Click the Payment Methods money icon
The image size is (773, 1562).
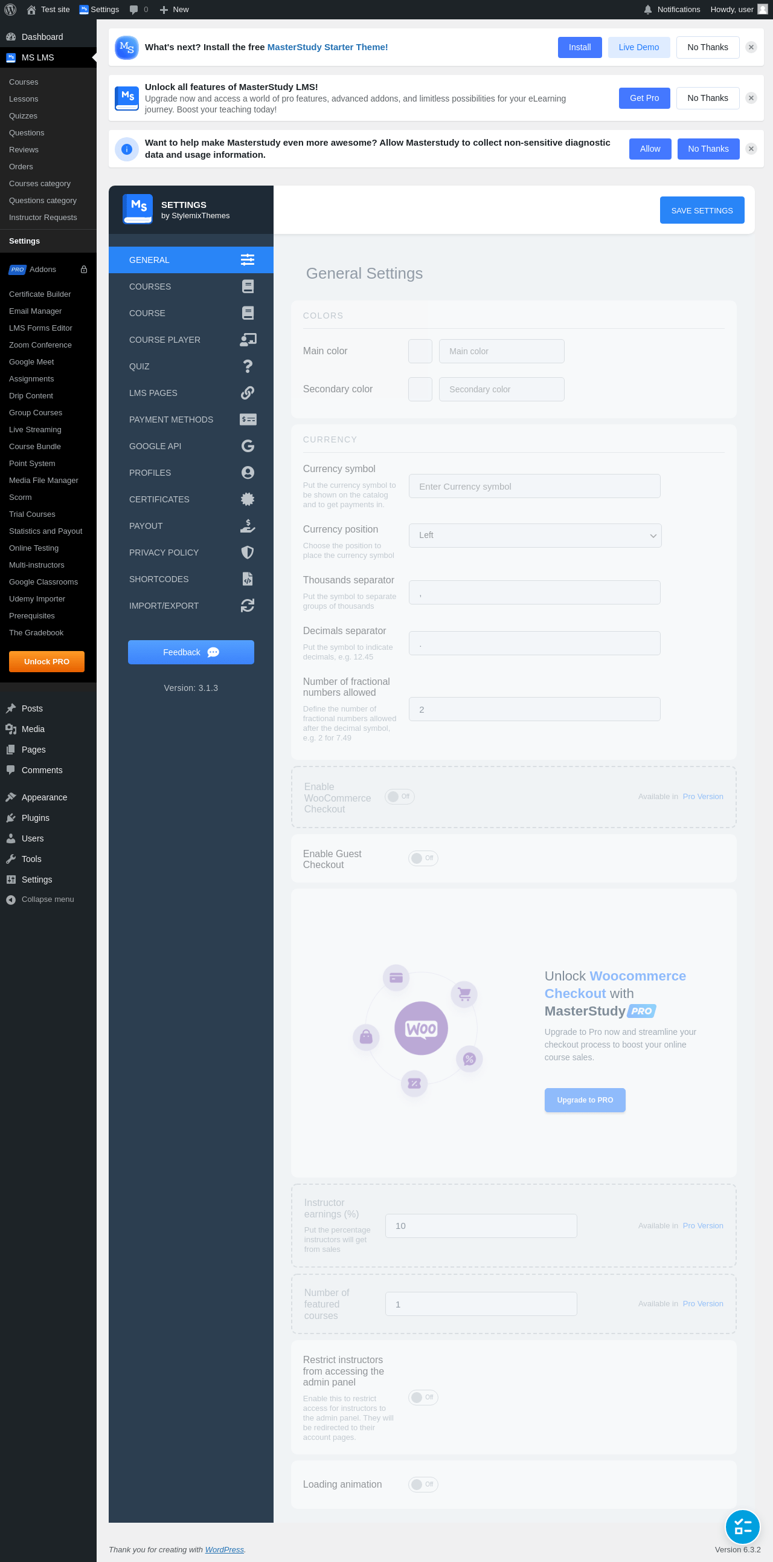click(x=248, y=420)
